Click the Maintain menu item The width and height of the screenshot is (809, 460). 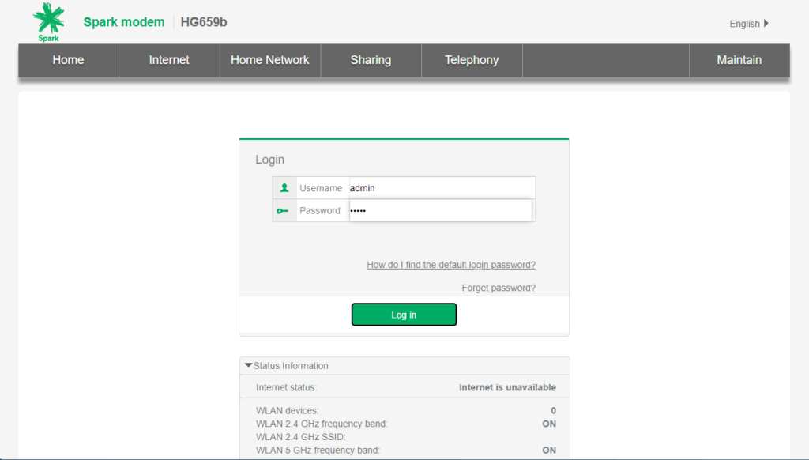(x=739, y=60)
